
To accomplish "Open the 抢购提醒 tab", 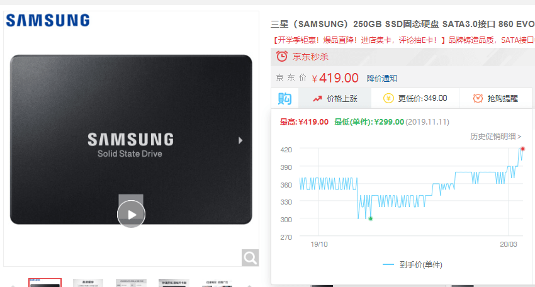I will click(496, 98).
